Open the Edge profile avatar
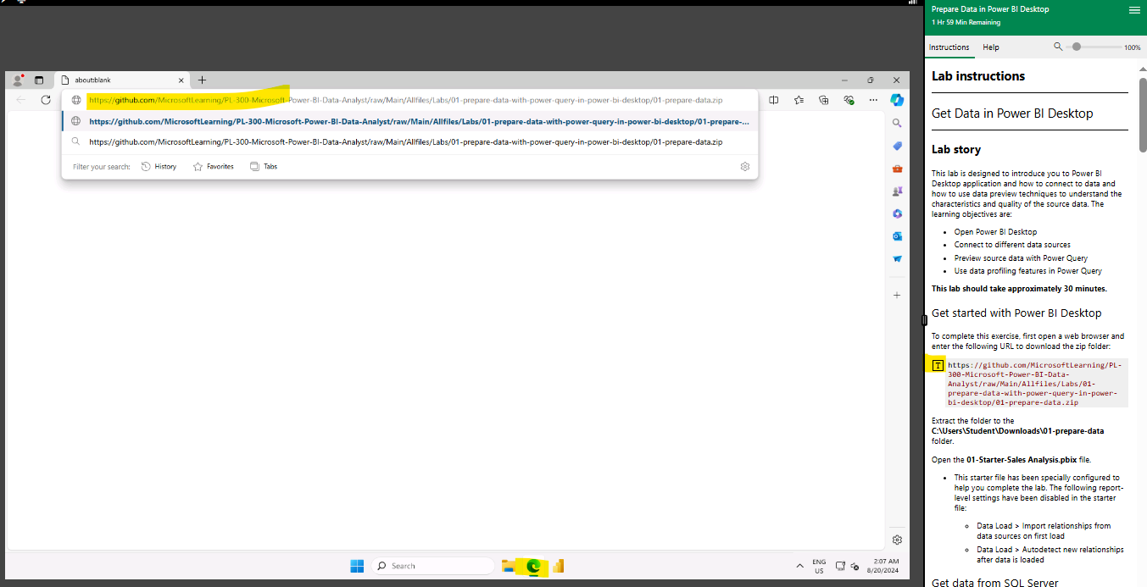1147x587 pixels. point(17,80)
